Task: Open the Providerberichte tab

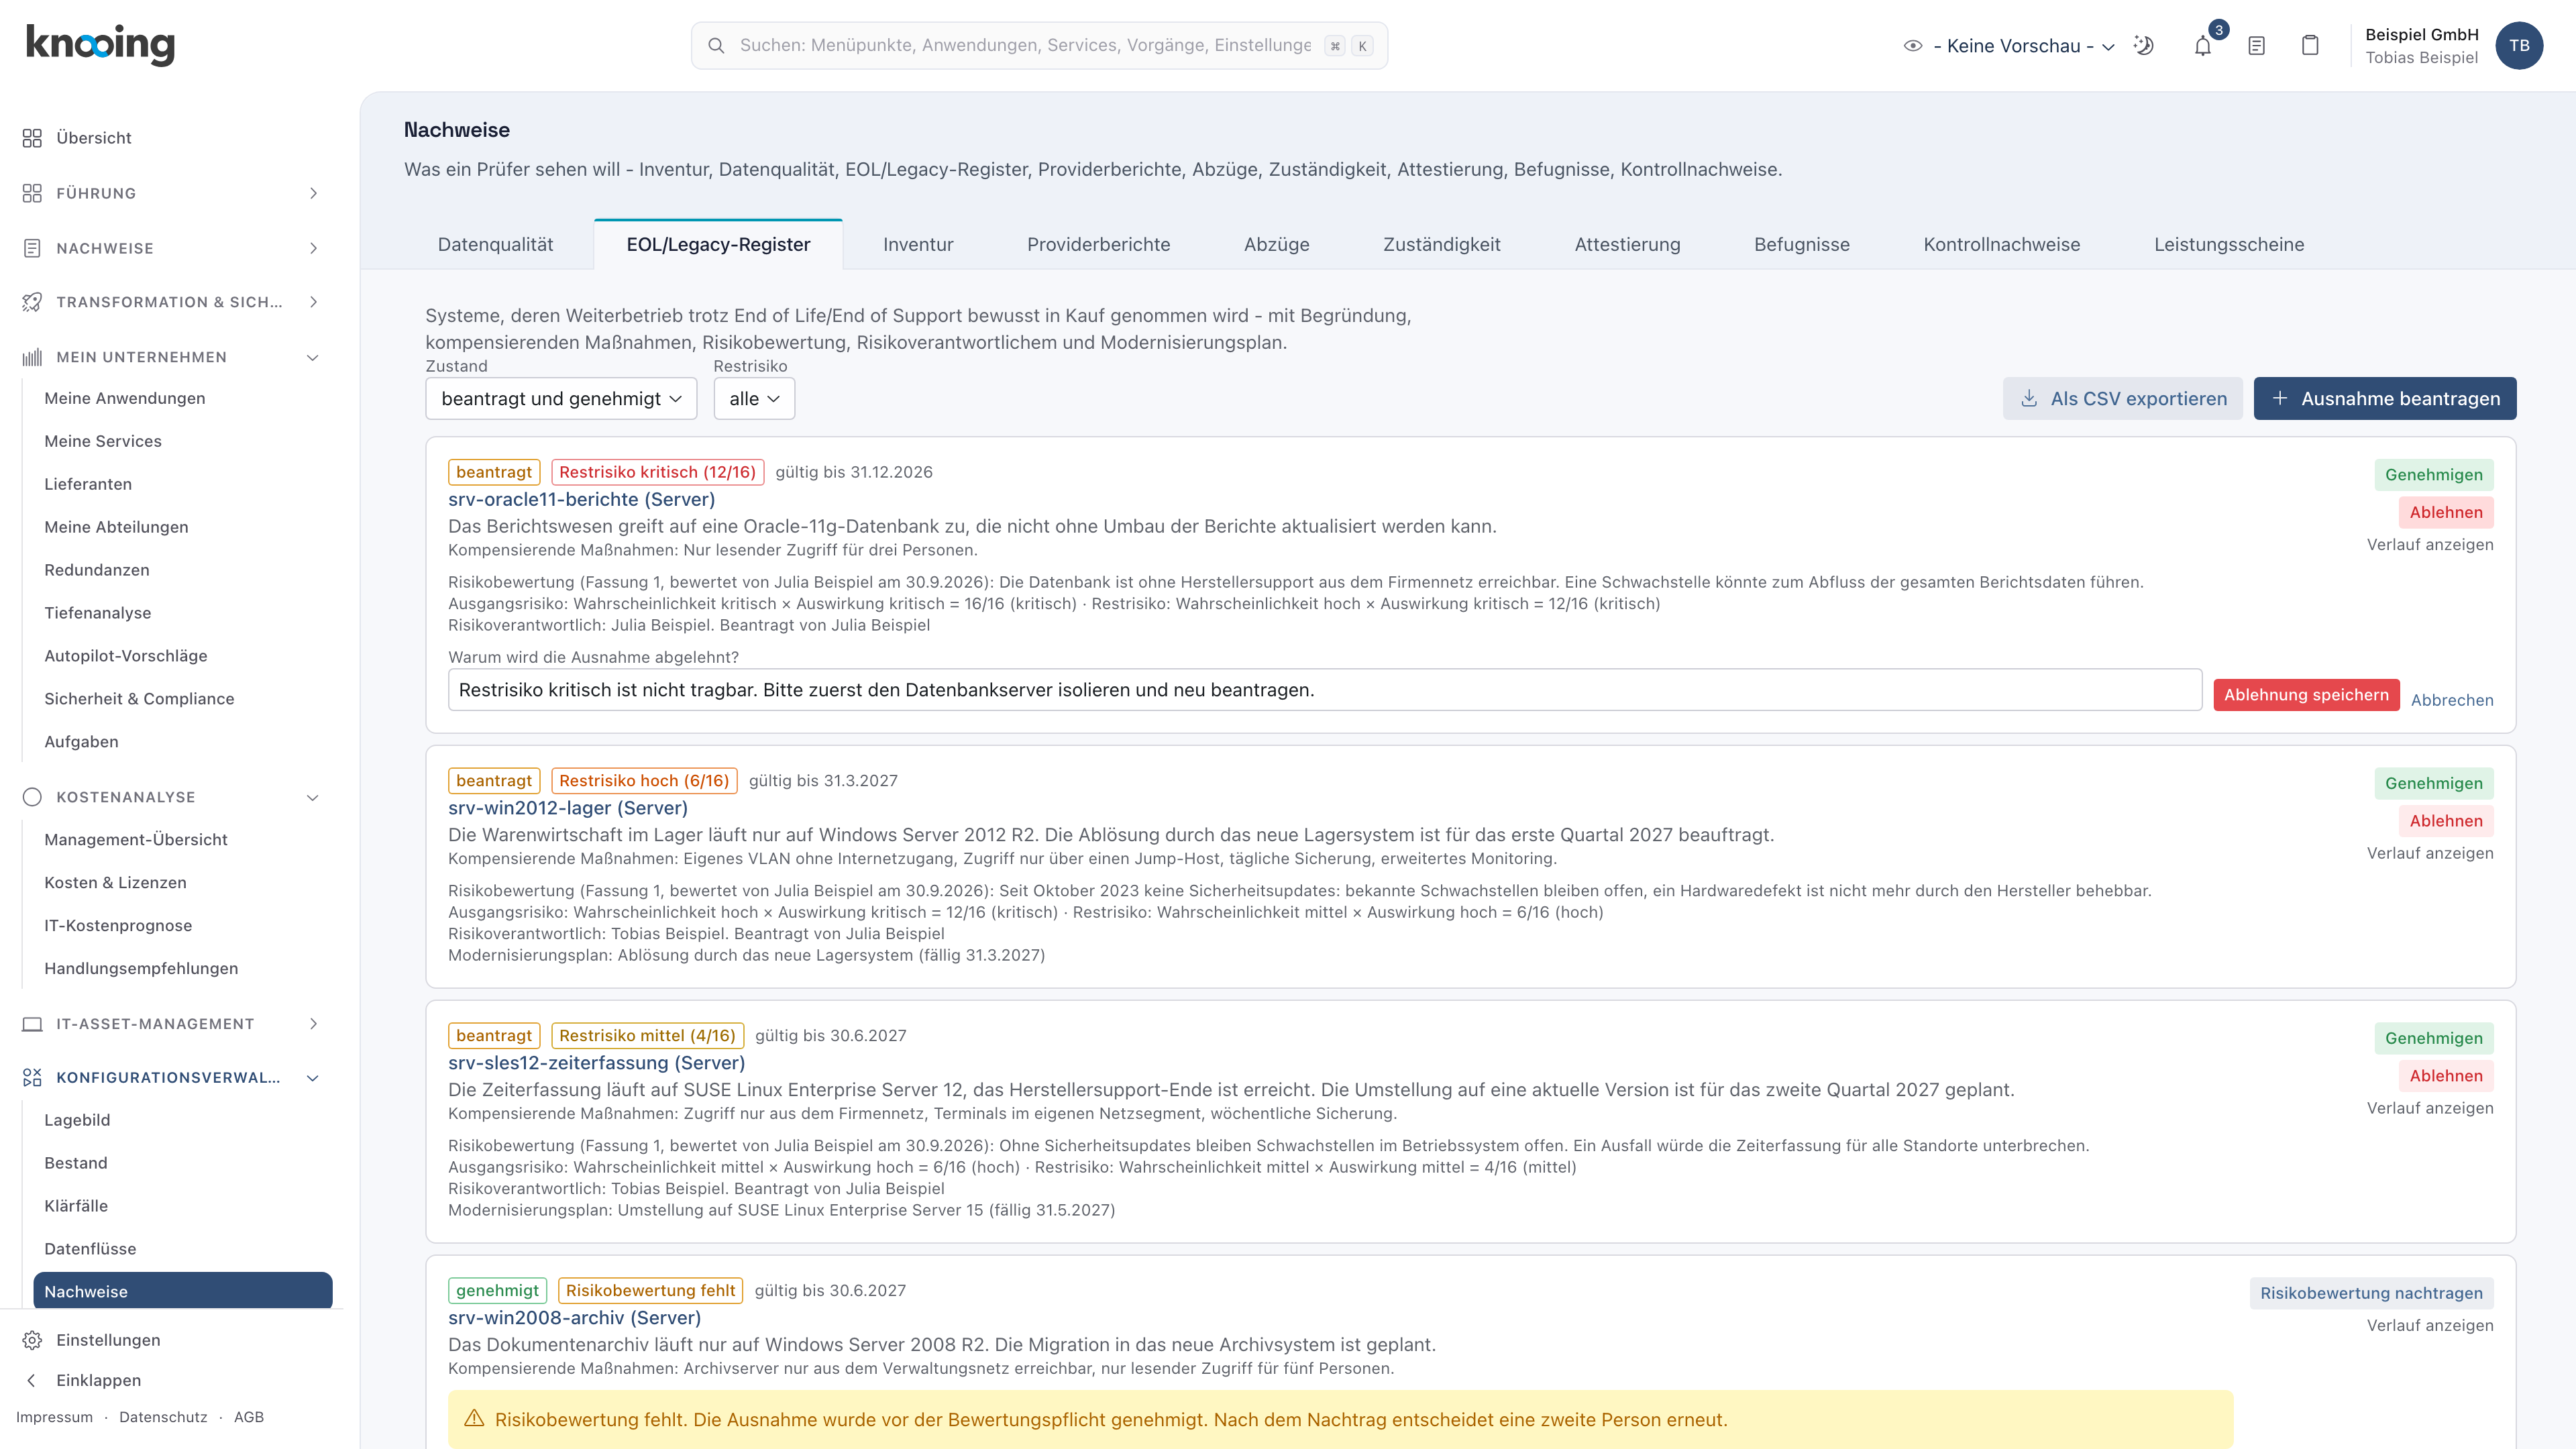Action: pos(1098,245)
